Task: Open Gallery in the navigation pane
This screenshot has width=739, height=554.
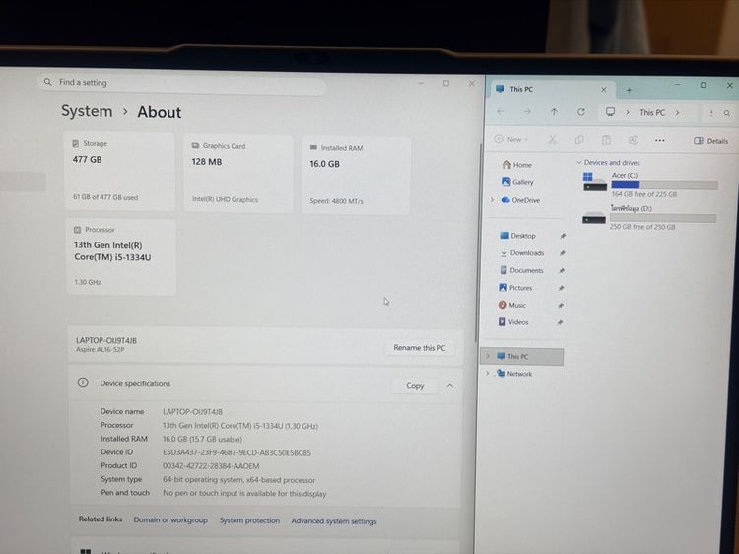Action: click(517, 182)
